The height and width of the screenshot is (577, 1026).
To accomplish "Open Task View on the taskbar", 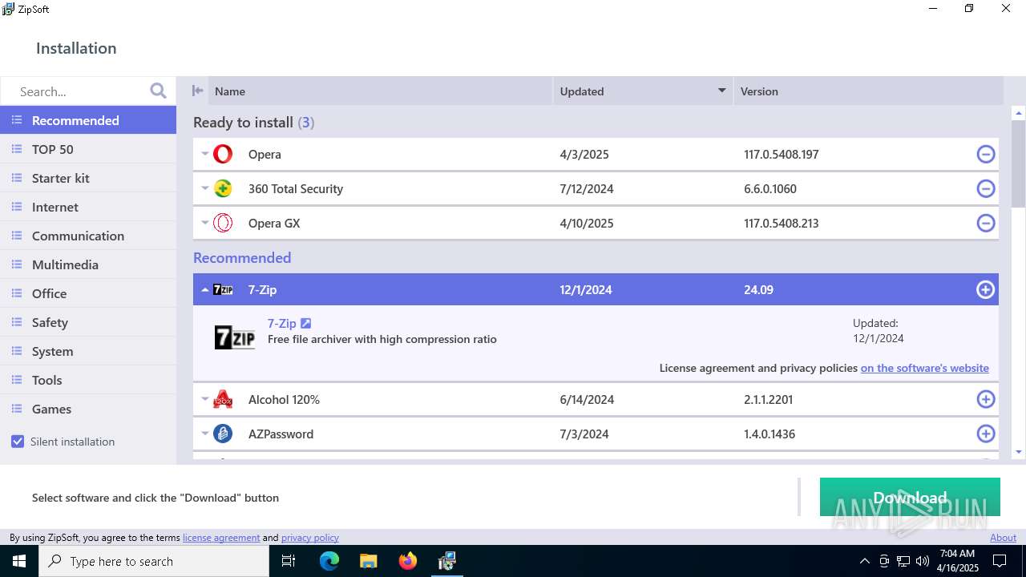I will (289, 561).
